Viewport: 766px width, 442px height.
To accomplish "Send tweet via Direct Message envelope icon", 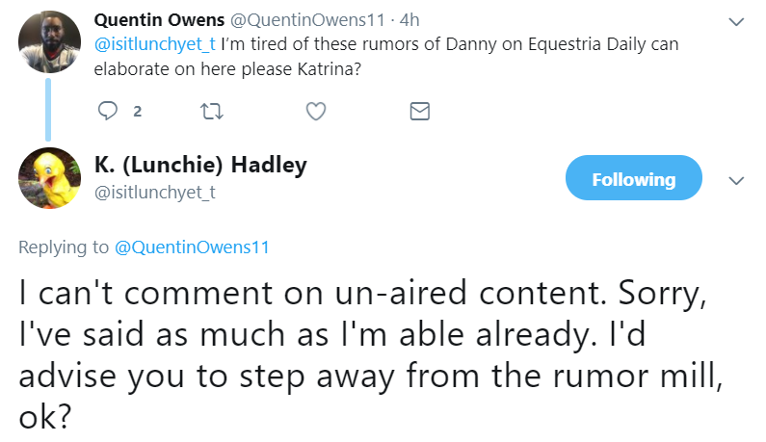I will click(419, 112).
